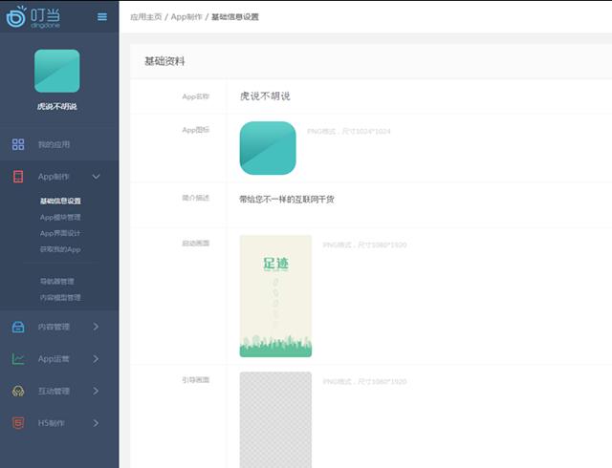
Task: Open the 内容管理 menu label
Action: click(x=54, y=327)
